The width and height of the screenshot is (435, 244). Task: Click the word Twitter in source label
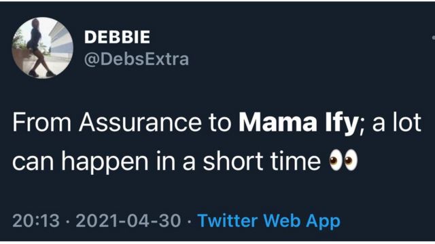228,221
